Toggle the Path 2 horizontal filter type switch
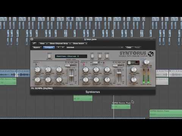 [118, 65]
